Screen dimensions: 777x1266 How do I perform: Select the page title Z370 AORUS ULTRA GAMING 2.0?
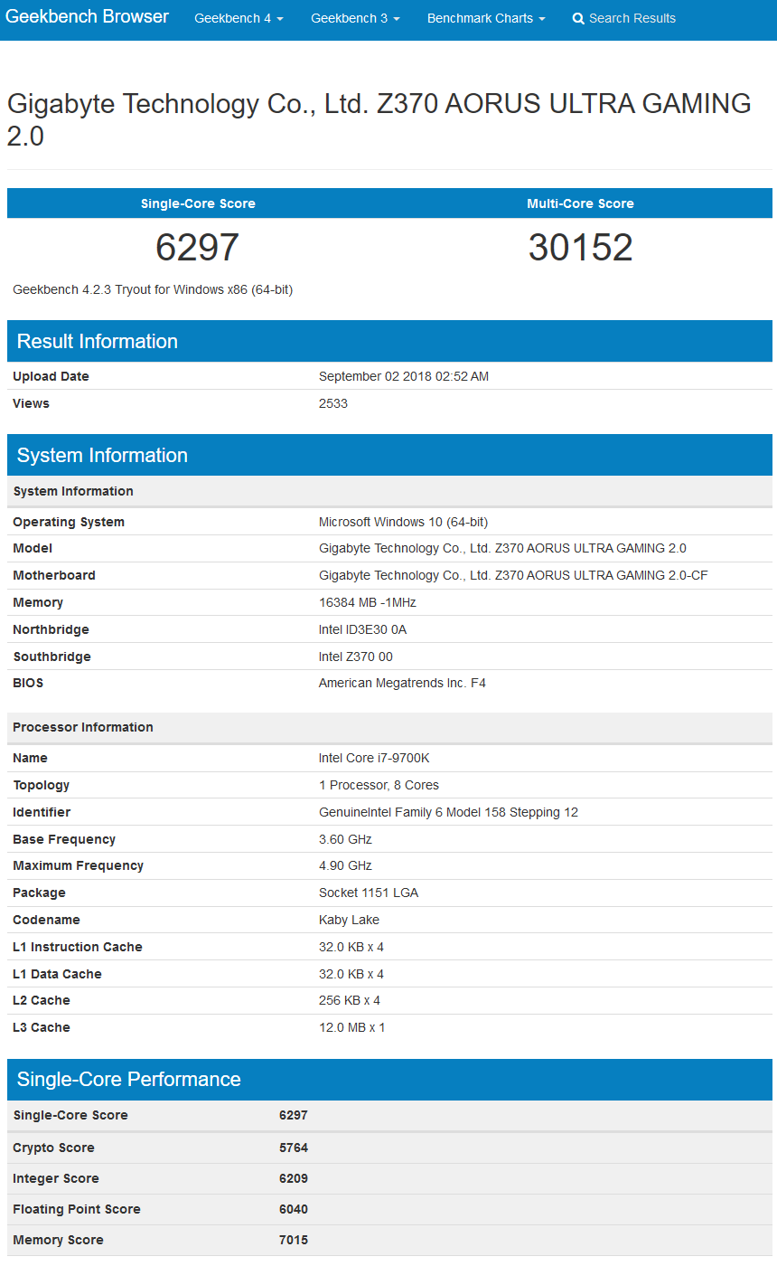pyautogui.click(x=379, y=119)
